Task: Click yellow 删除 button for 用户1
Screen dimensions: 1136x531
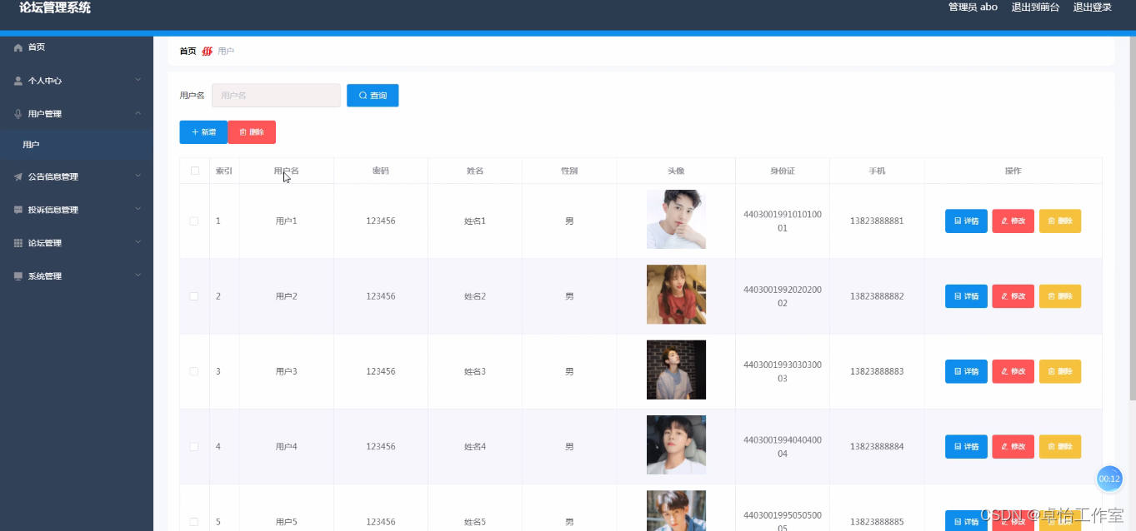Action: point(1060,221)
